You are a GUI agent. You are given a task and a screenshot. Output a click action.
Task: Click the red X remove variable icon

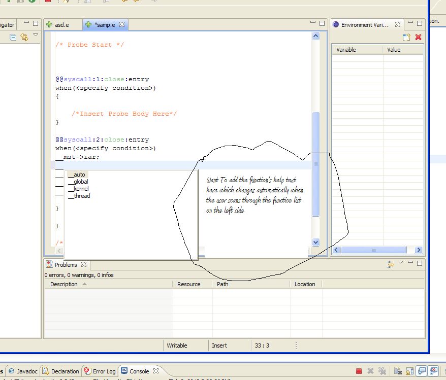click(418, 37)
